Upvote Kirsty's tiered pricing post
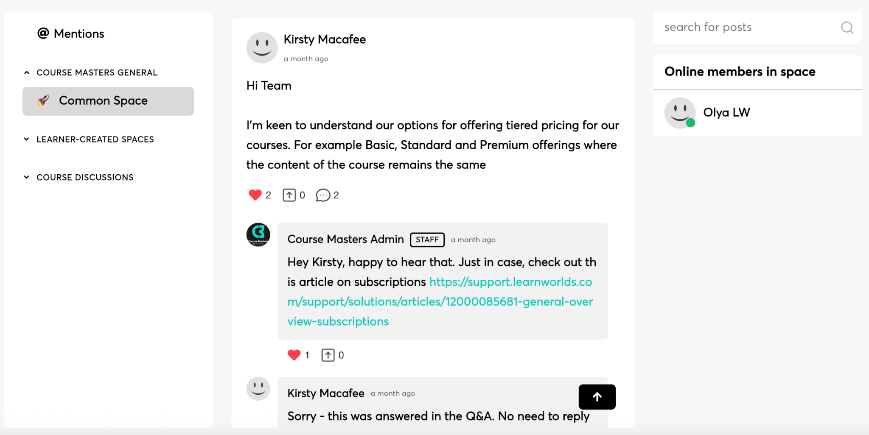 point(289,195)
